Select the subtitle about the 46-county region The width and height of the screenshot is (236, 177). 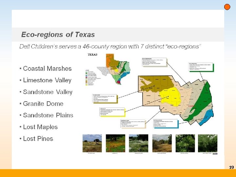pos(110,47)
